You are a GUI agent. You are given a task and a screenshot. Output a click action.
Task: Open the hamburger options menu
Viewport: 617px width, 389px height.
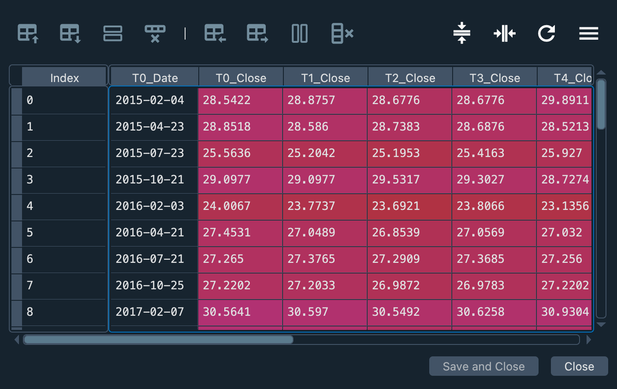588,34
